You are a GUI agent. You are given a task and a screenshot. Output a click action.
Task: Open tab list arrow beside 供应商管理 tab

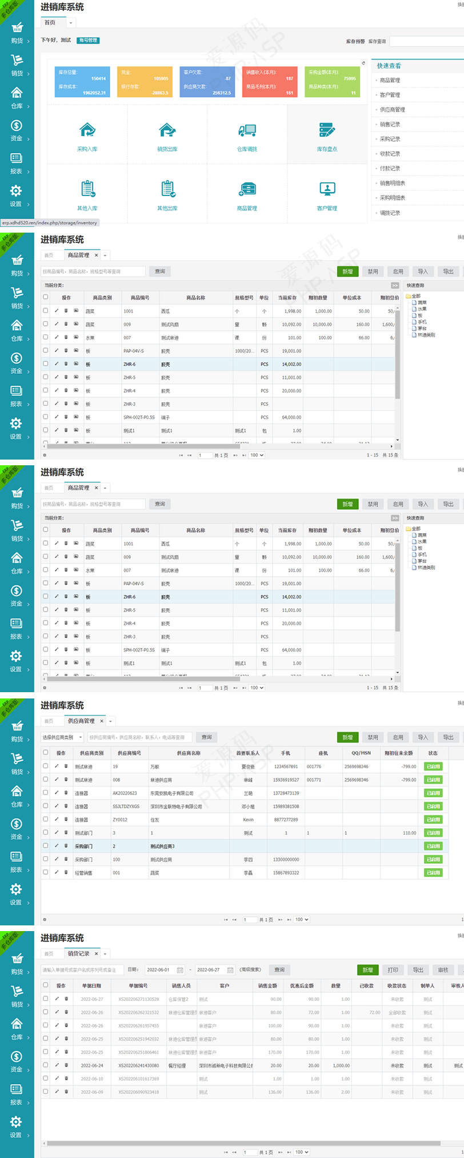coord(111,721)
